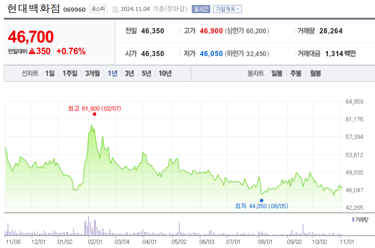Click the 02/01 x-axis date label
Viewport: 375px width, 248px height.
tap(95, 242)
